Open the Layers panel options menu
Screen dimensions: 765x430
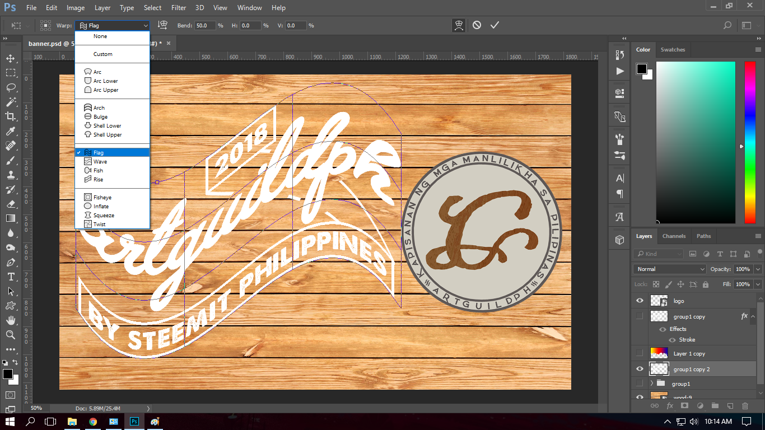click(758, 236)
